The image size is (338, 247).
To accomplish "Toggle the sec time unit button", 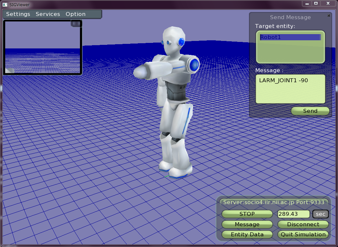I will [x=320, y=214].
